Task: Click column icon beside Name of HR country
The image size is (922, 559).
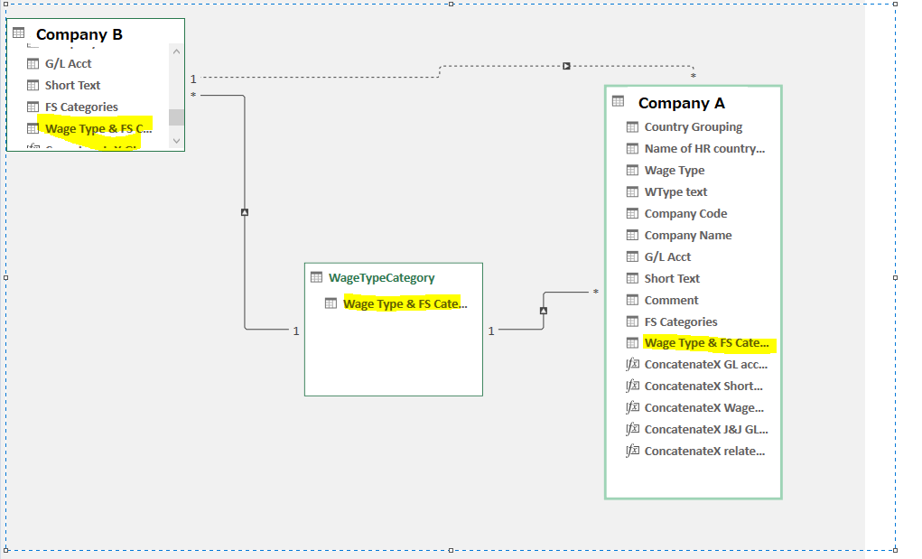Action: [x=632, y=149]
